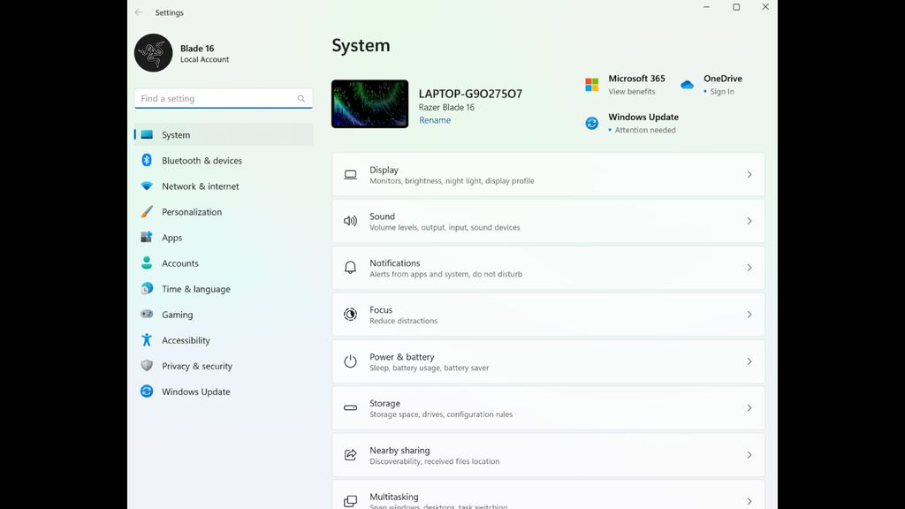This screenshot has height=509, width=905.
Task: Select the Notifications bell icon
Action: [351, 267]
